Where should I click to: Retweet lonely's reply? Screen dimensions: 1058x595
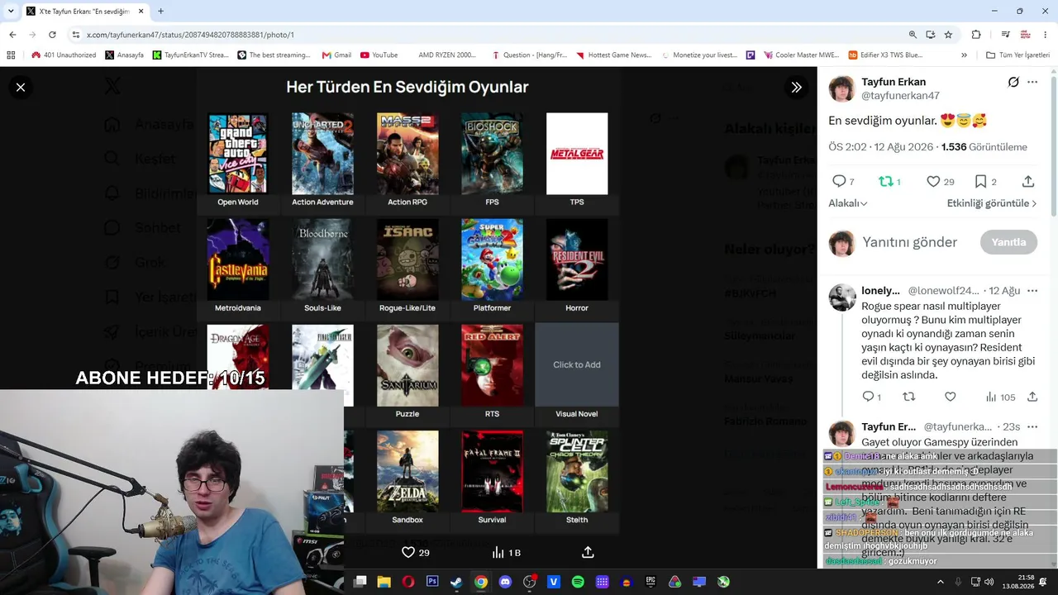[x=909, y=397]
